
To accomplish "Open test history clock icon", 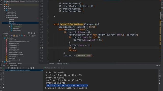I will [31, 68].
